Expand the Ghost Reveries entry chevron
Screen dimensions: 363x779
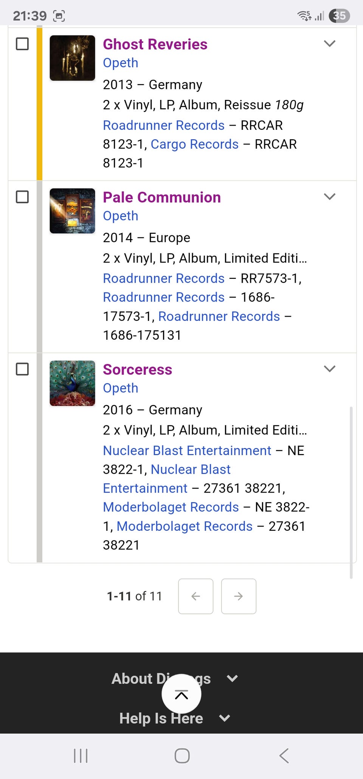point(330,44)
